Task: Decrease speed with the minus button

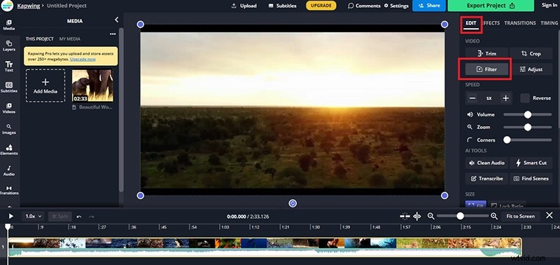Action: [472, 98]
